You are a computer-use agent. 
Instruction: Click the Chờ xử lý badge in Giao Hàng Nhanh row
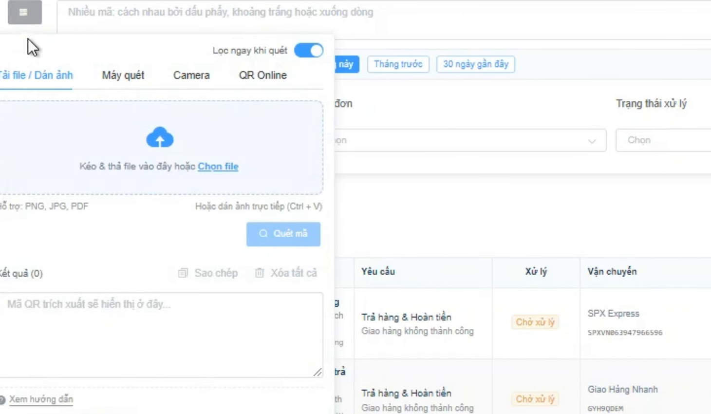535,399
